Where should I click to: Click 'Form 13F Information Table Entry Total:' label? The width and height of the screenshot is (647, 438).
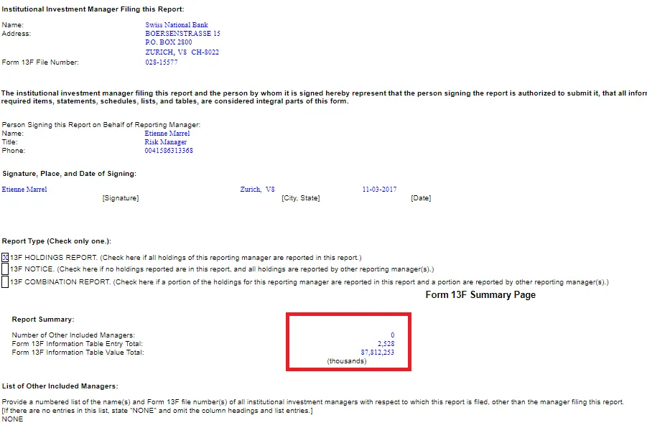(x=77, y=344)
